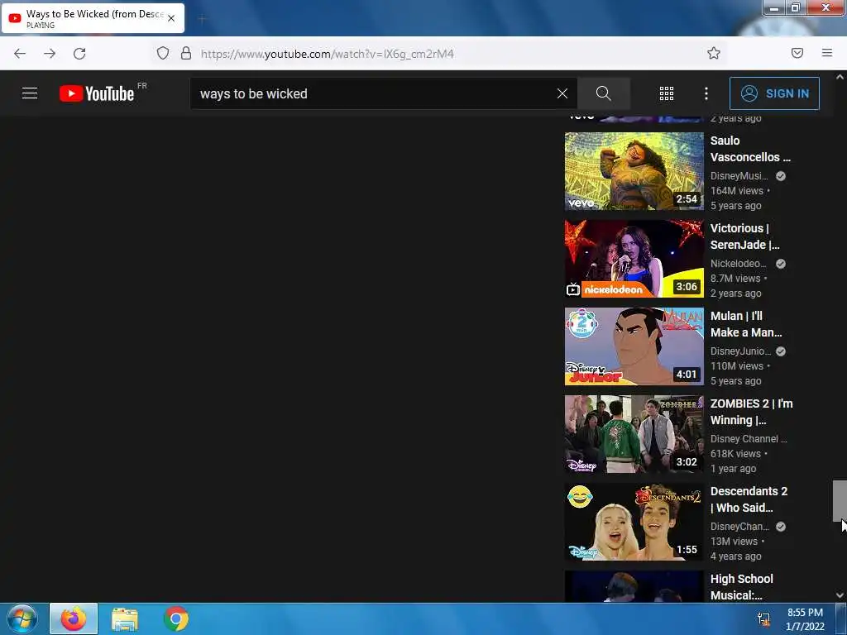Click the scrollbar down arrow
The height and width of the screenshot is (635, 847).
[x=840, y=595]
